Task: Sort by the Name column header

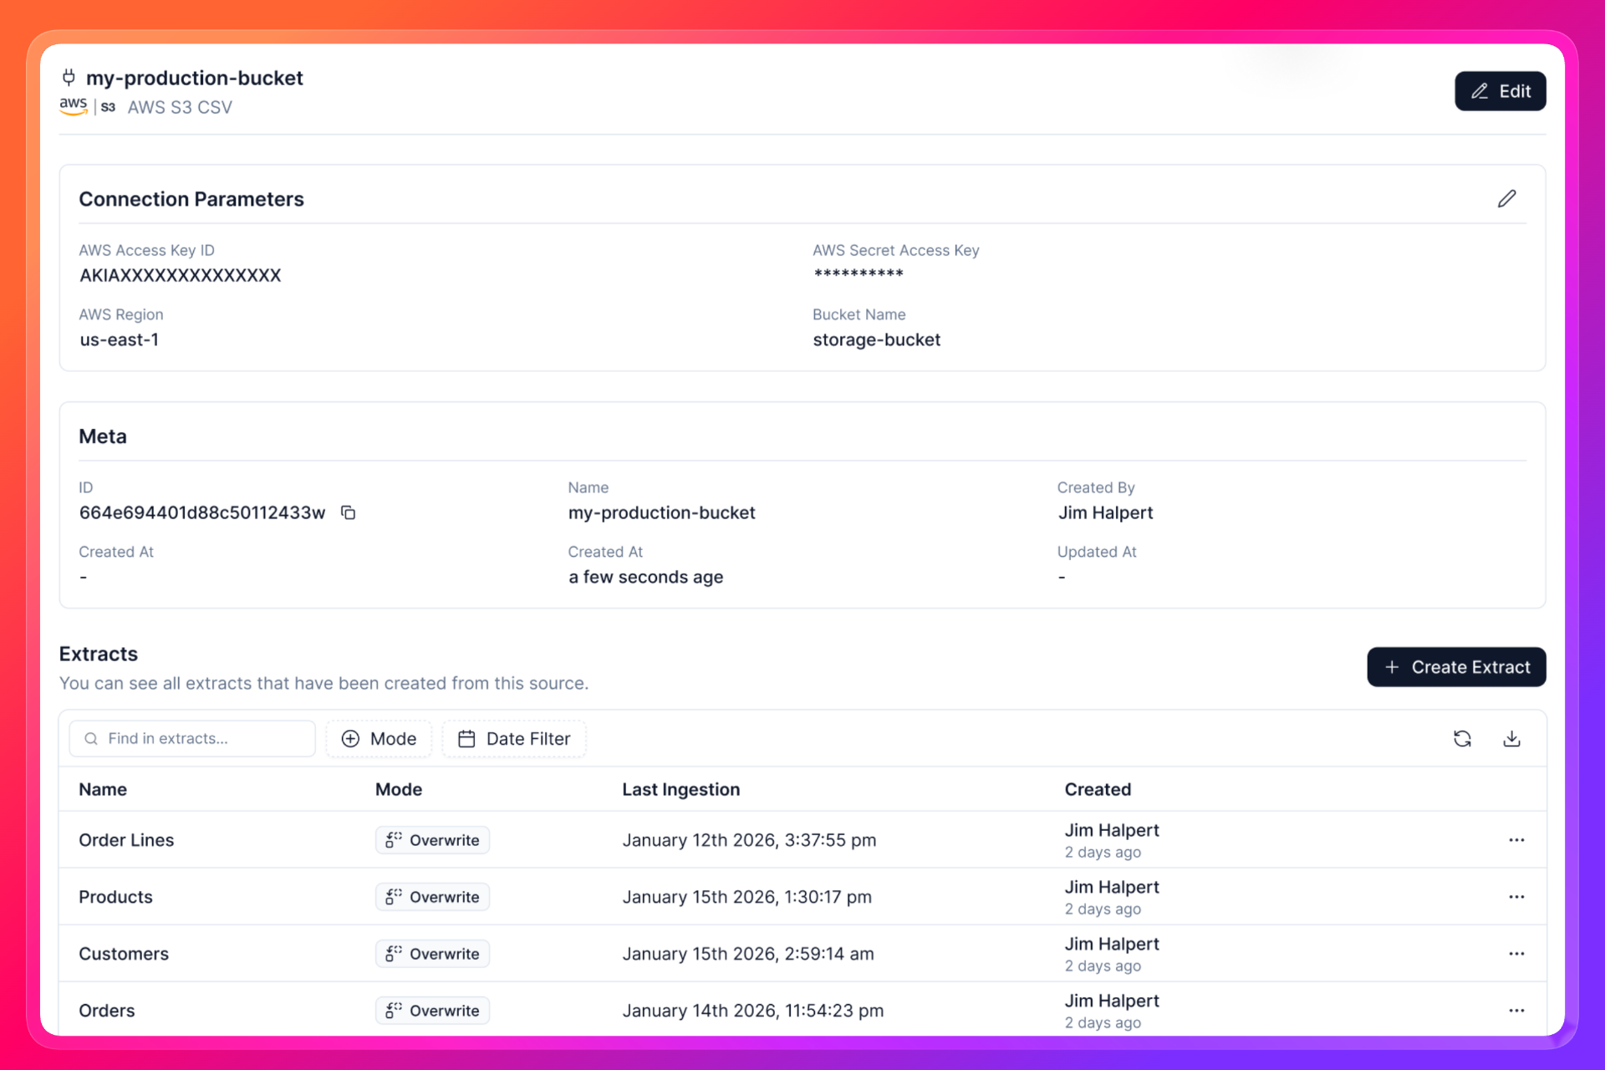Action: coord(103,790)
